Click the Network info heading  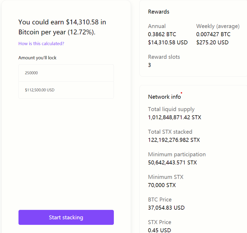click(164, 97)
